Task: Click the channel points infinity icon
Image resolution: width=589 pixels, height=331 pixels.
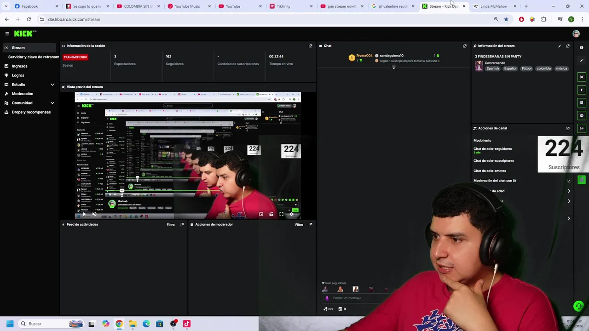Action: point(328,309)
